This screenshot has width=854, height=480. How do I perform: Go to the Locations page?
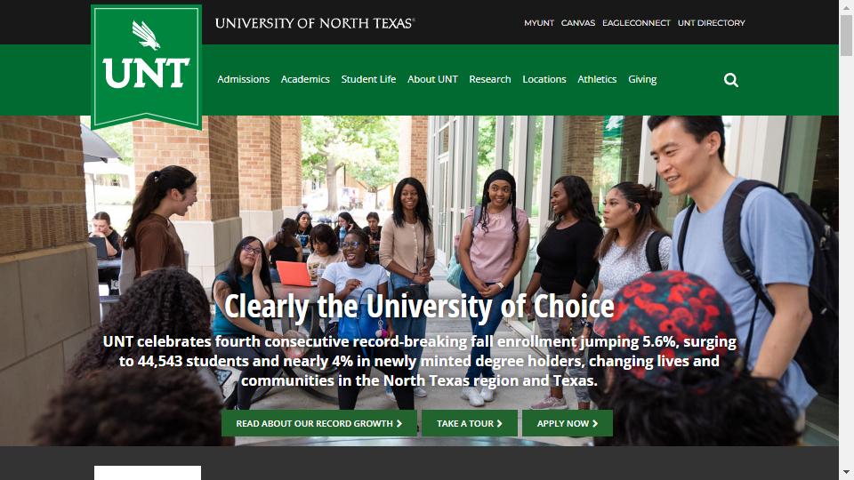544,79
